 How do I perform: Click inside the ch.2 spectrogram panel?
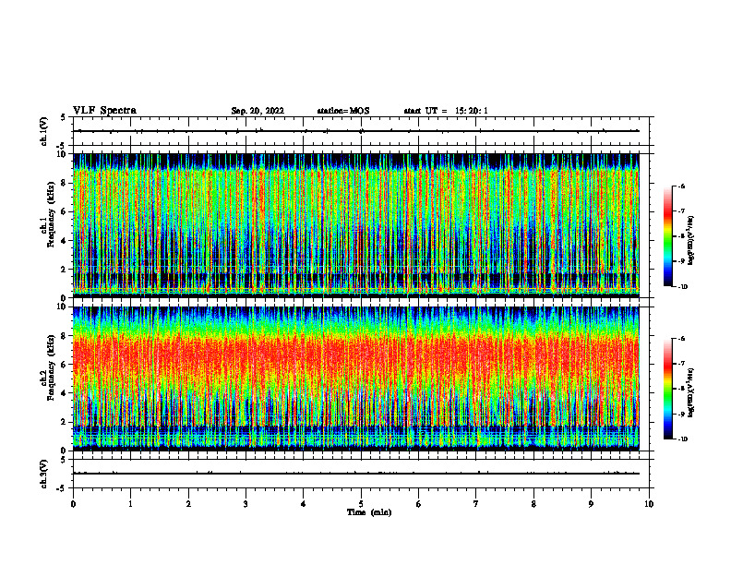pyautogui.click(x=355, y=379)
